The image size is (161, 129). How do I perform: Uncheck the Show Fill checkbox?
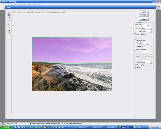[x=136, y=67]
